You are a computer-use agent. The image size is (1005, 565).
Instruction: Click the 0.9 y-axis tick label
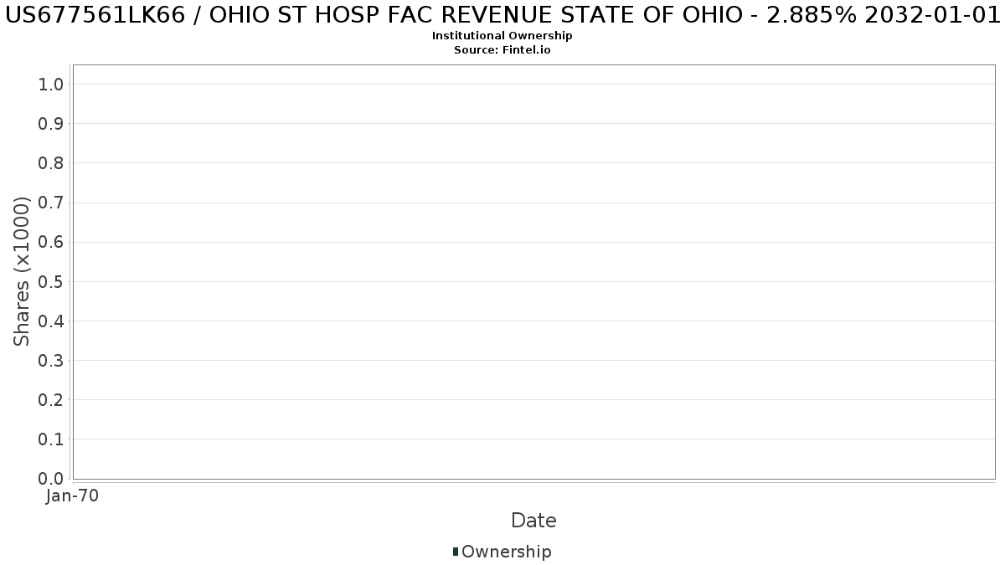click(x=51, y=124)
